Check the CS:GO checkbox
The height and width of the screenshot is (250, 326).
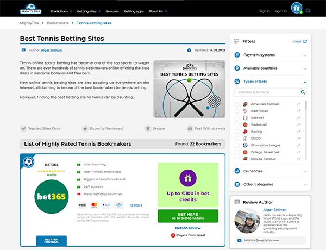click(237, 138)
